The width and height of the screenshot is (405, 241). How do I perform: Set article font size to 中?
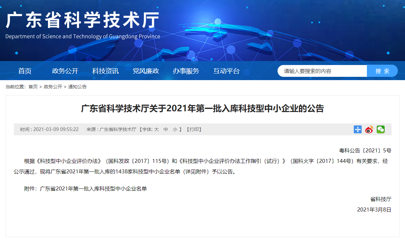[166, 129]
